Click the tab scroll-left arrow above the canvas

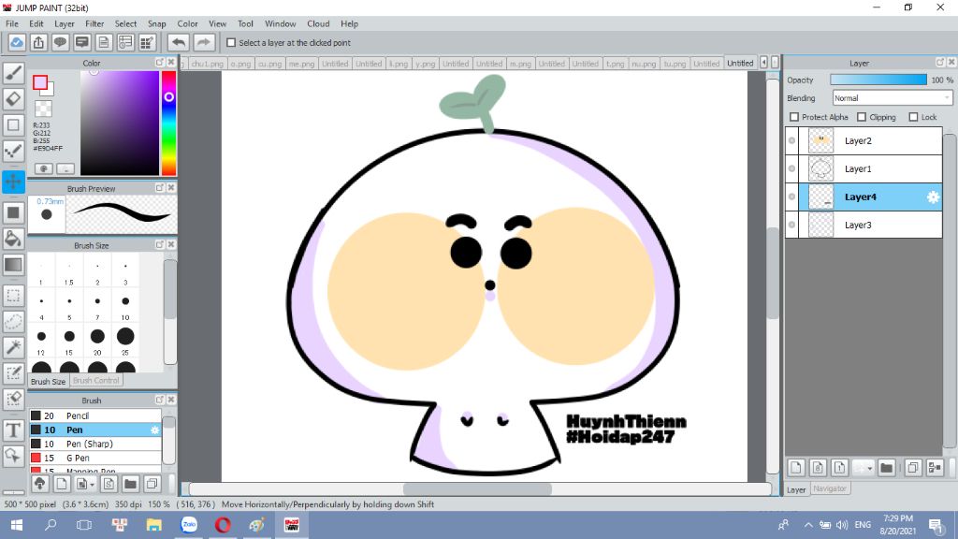tap(763, 63)
